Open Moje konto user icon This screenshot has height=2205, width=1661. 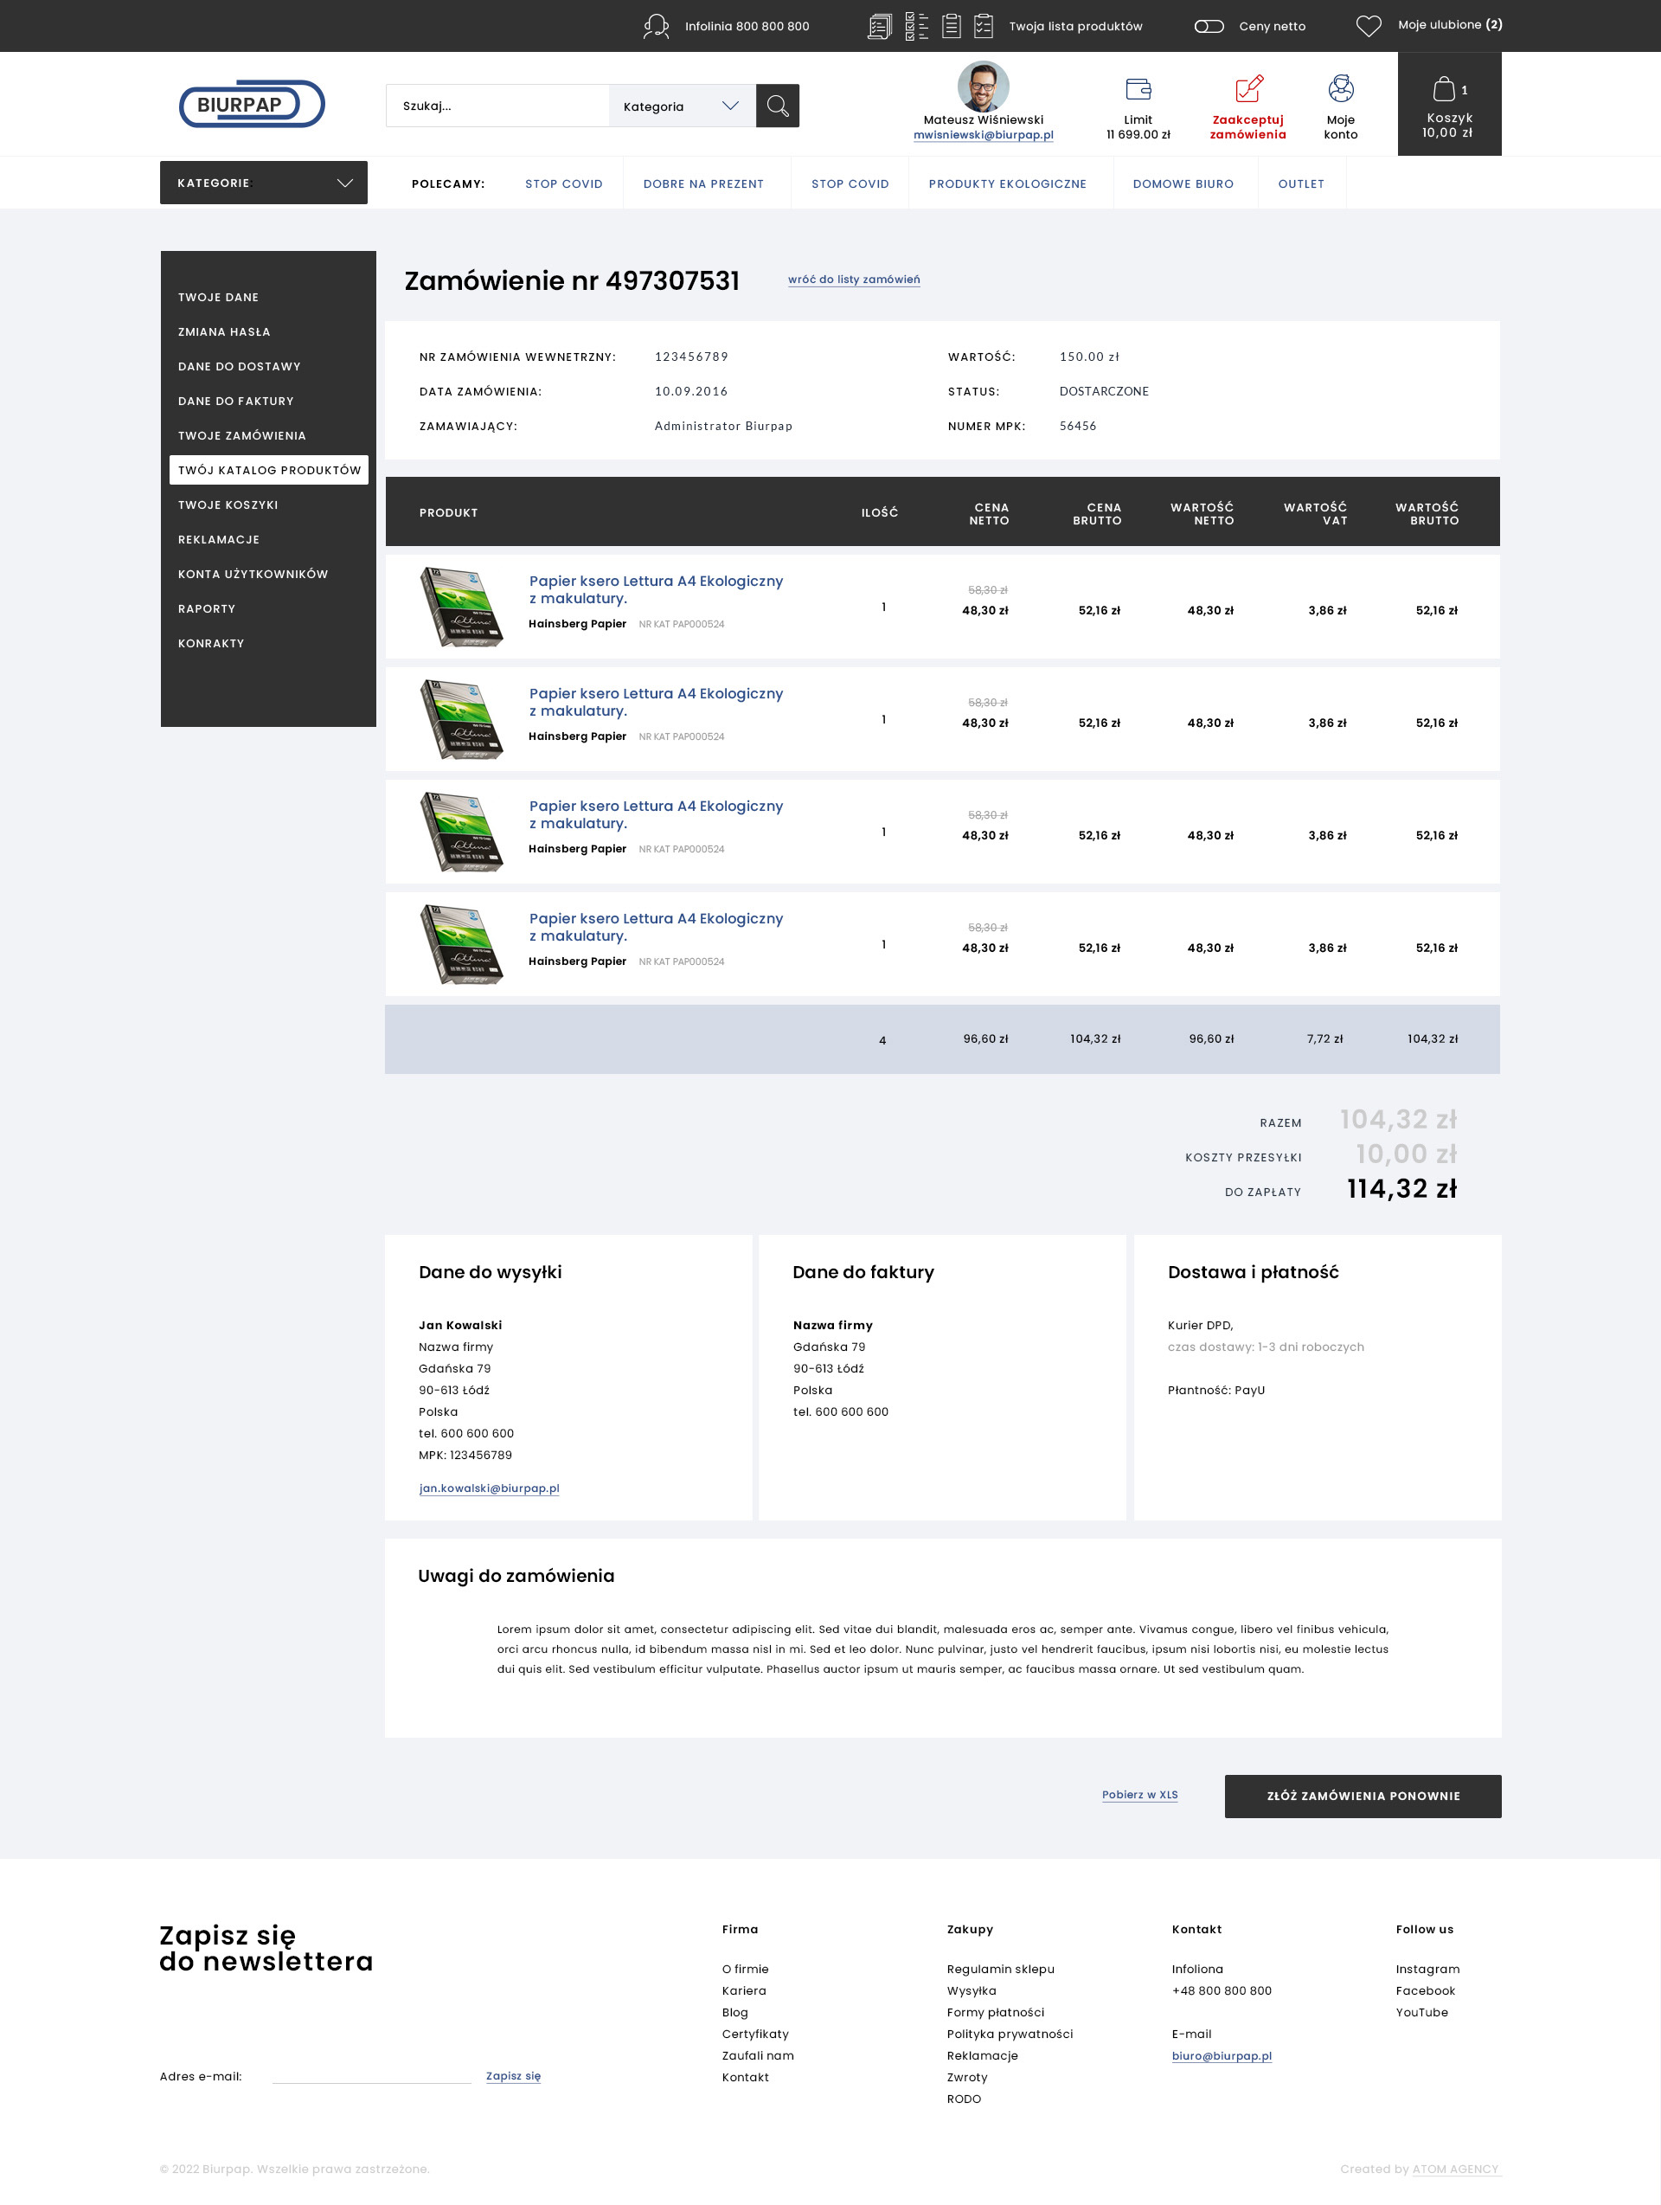[x=1340, y=89]
